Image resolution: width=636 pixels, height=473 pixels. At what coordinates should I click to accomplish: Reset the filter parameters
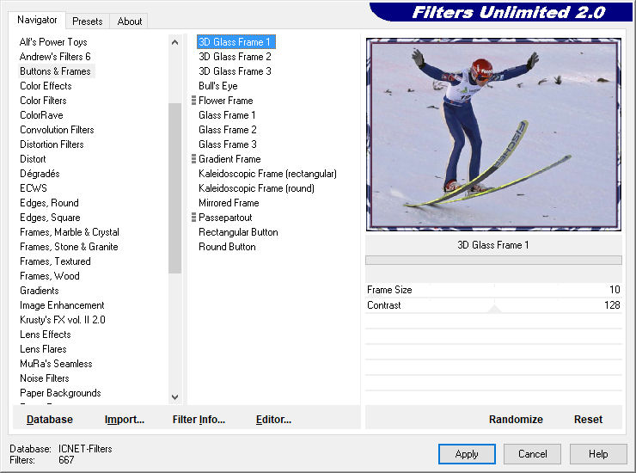(x=588, y=420)
